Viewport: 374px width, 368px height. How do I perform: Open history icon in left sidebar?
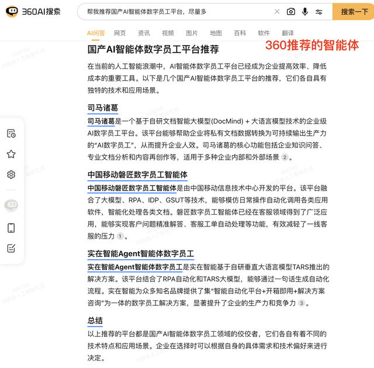pos(11,133)
